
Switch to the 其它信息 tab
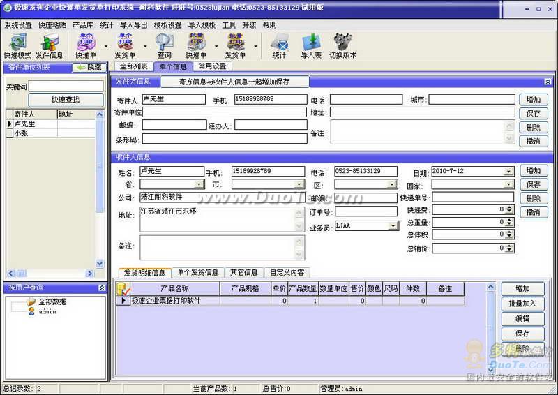243,272
